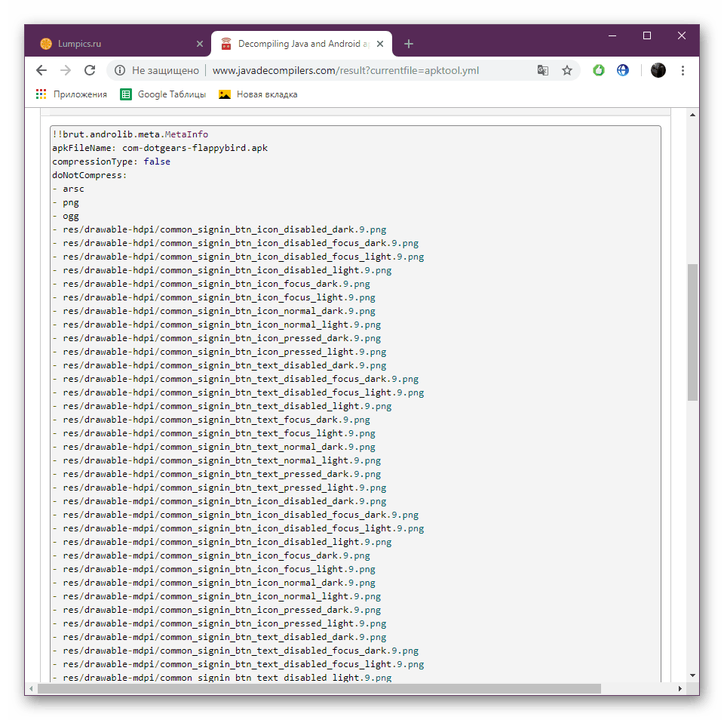Maximize the Chrome browser window
This screenshot has height=720, width=724.
pyautogui.click(x=647, y=35)
